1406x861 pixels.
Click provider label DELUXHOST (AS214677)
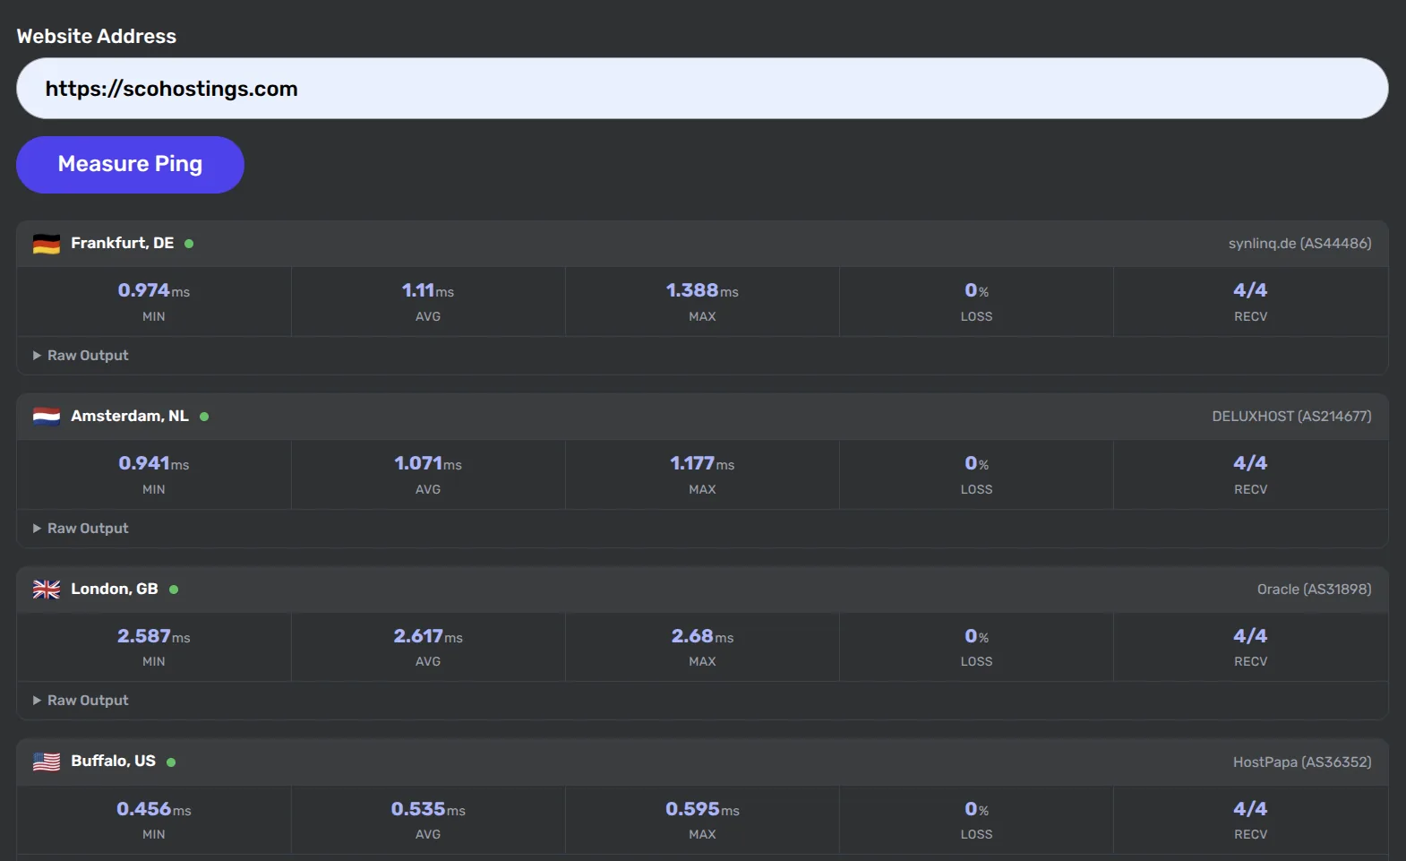(x=1291, y=417)
